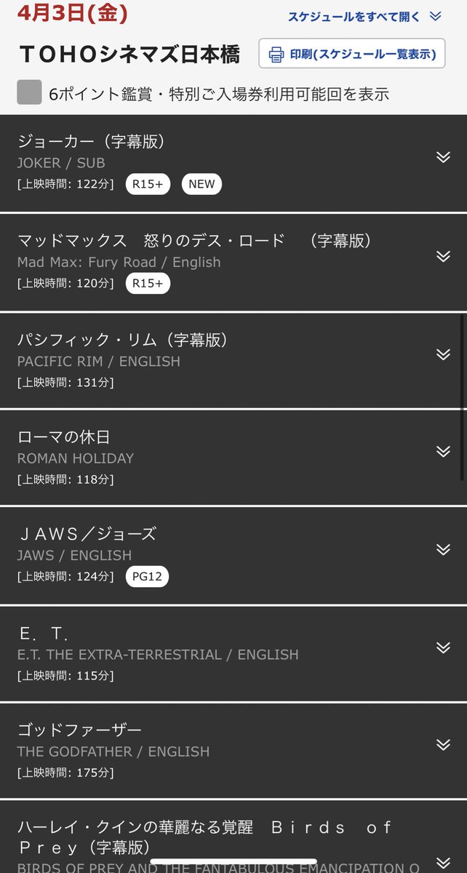The image size is (467, 873).
Task: Click the double-chevron beside open all schedules
Action: (436, 17)
